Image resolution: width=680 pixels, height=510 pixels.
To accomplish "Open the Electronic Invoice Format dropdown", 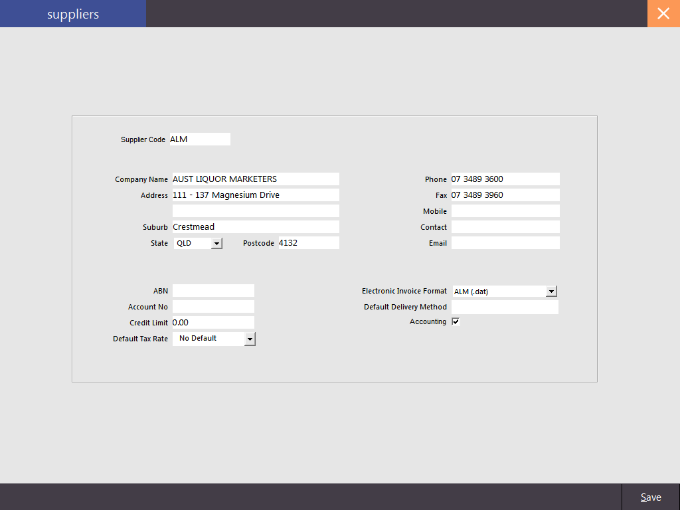I will pyautogui.click(x=551, y=291).
